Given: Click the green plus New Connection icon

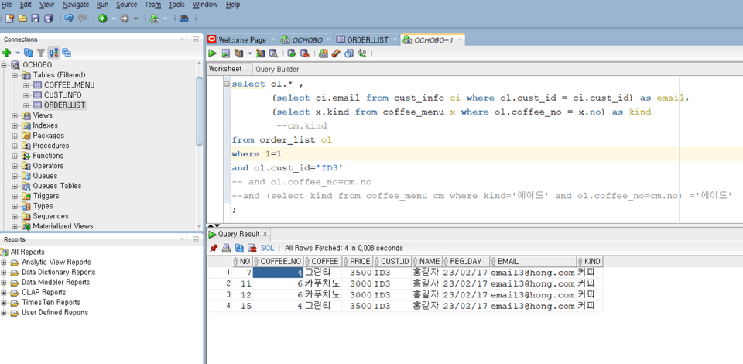Looking at the screenshot, I should tap(6, 53).
